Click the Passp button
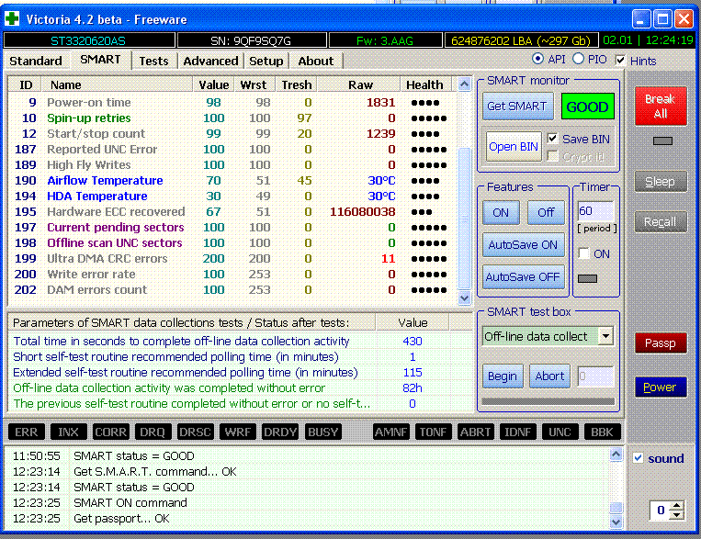The height and width of the screenshot is (539, 701). (x=661, y=343)
